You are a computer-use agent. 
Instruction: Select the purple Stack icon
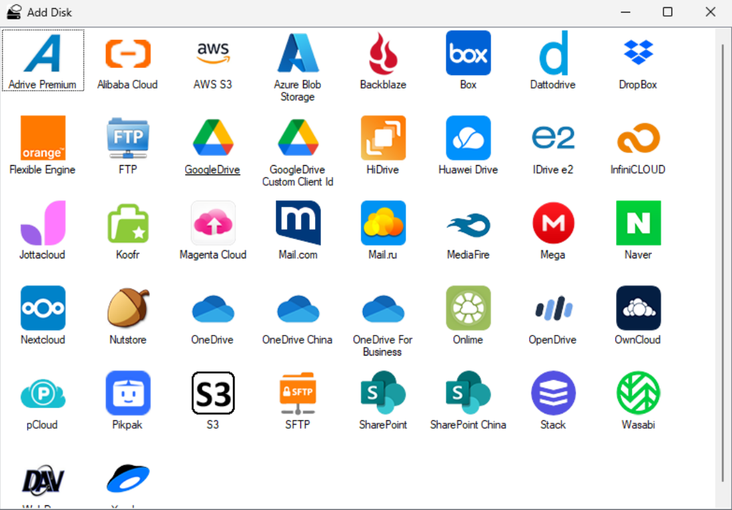[x=553, y=393]
